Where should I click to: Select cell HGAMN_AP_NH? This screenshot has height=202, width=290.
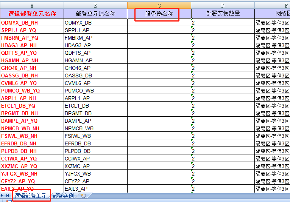32,60
